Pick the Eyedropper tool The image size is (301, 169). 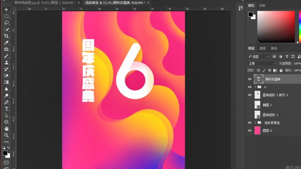pyautogui.click(x=6, y=43)
